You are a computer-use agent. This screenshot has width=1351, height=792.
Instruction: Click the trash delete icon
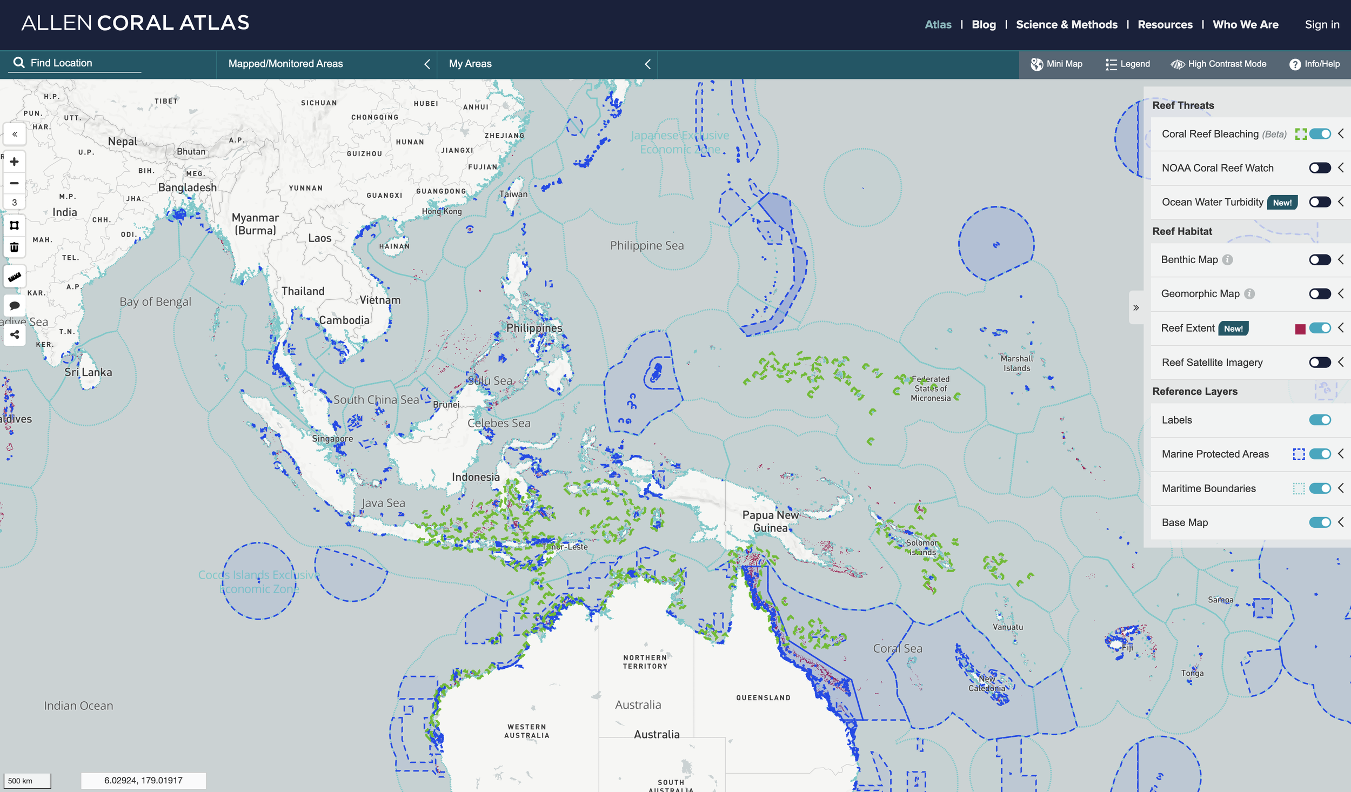click(15, 247)
